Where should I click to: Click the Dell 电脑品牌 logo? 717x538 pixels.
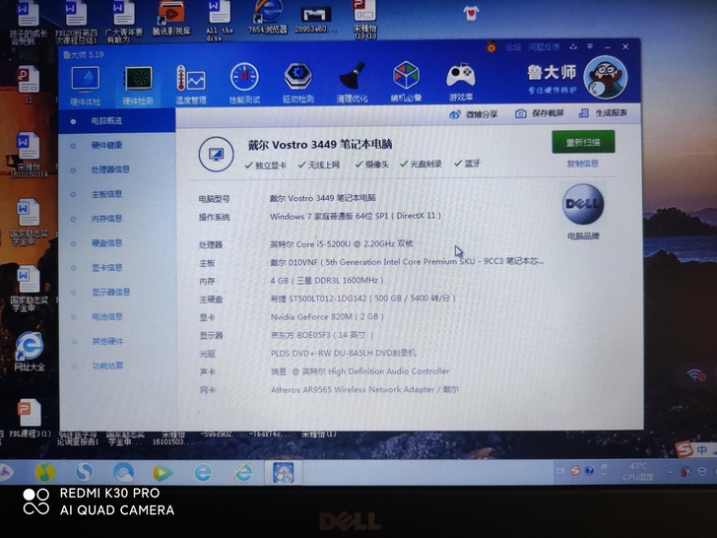pos(583,204)
